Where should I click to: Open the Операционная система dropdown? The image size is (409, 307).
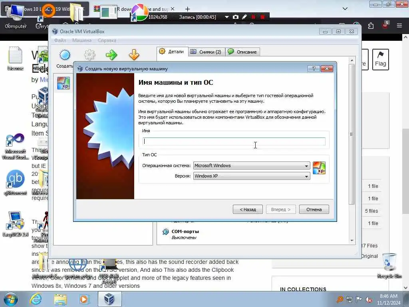[252, 165]
